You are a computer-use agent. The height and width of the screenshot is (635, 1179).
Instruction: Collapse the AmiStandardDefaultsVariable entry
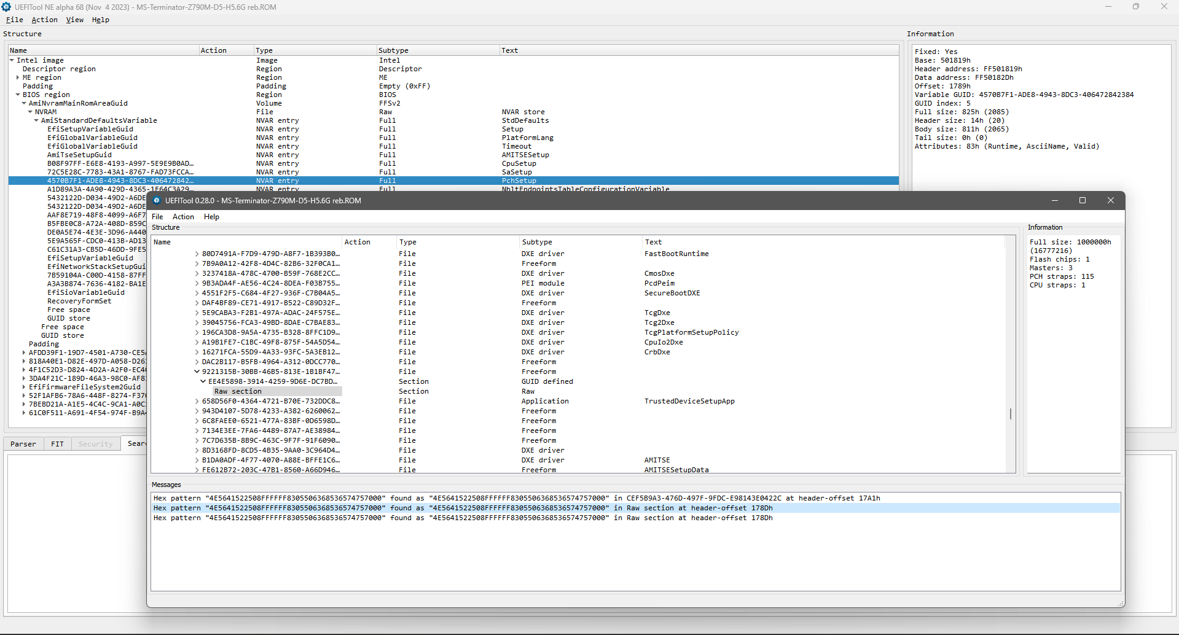(36, 120)
